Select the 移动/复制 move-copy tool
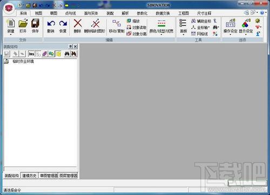270x195 pixels. (117, 26)
